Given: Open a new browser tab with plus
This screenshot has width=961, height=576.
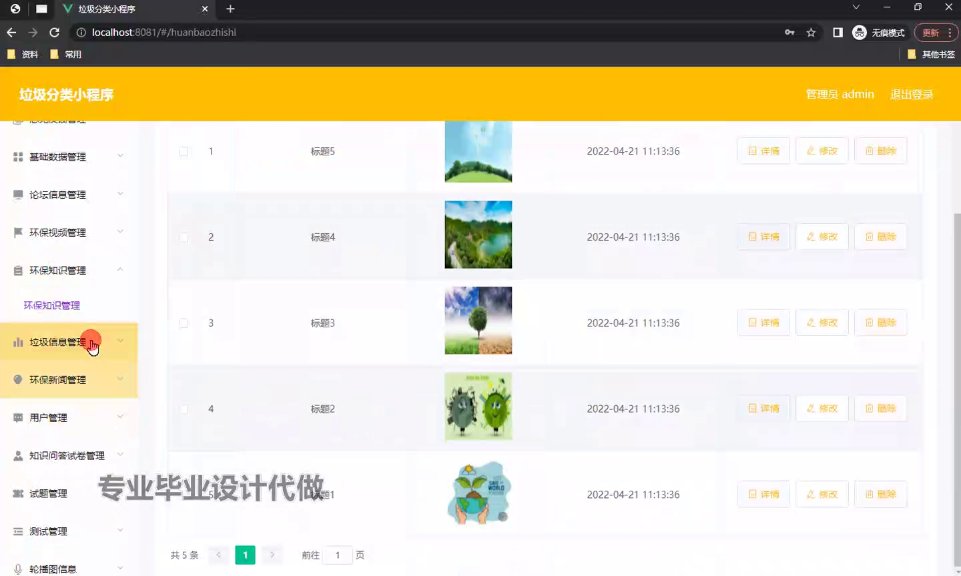Looking at the screenshot, I should click(230, 9).
